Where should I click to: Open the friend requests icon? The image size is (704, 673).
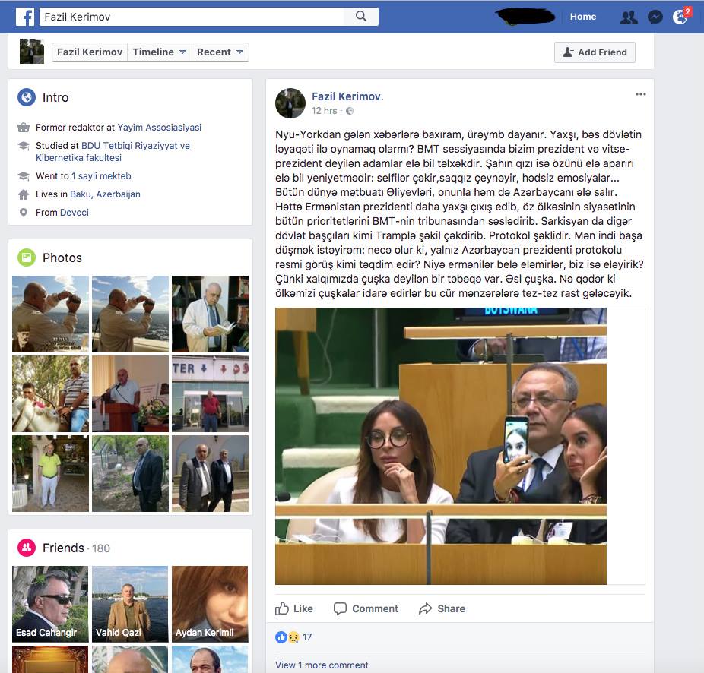point(629,17)
